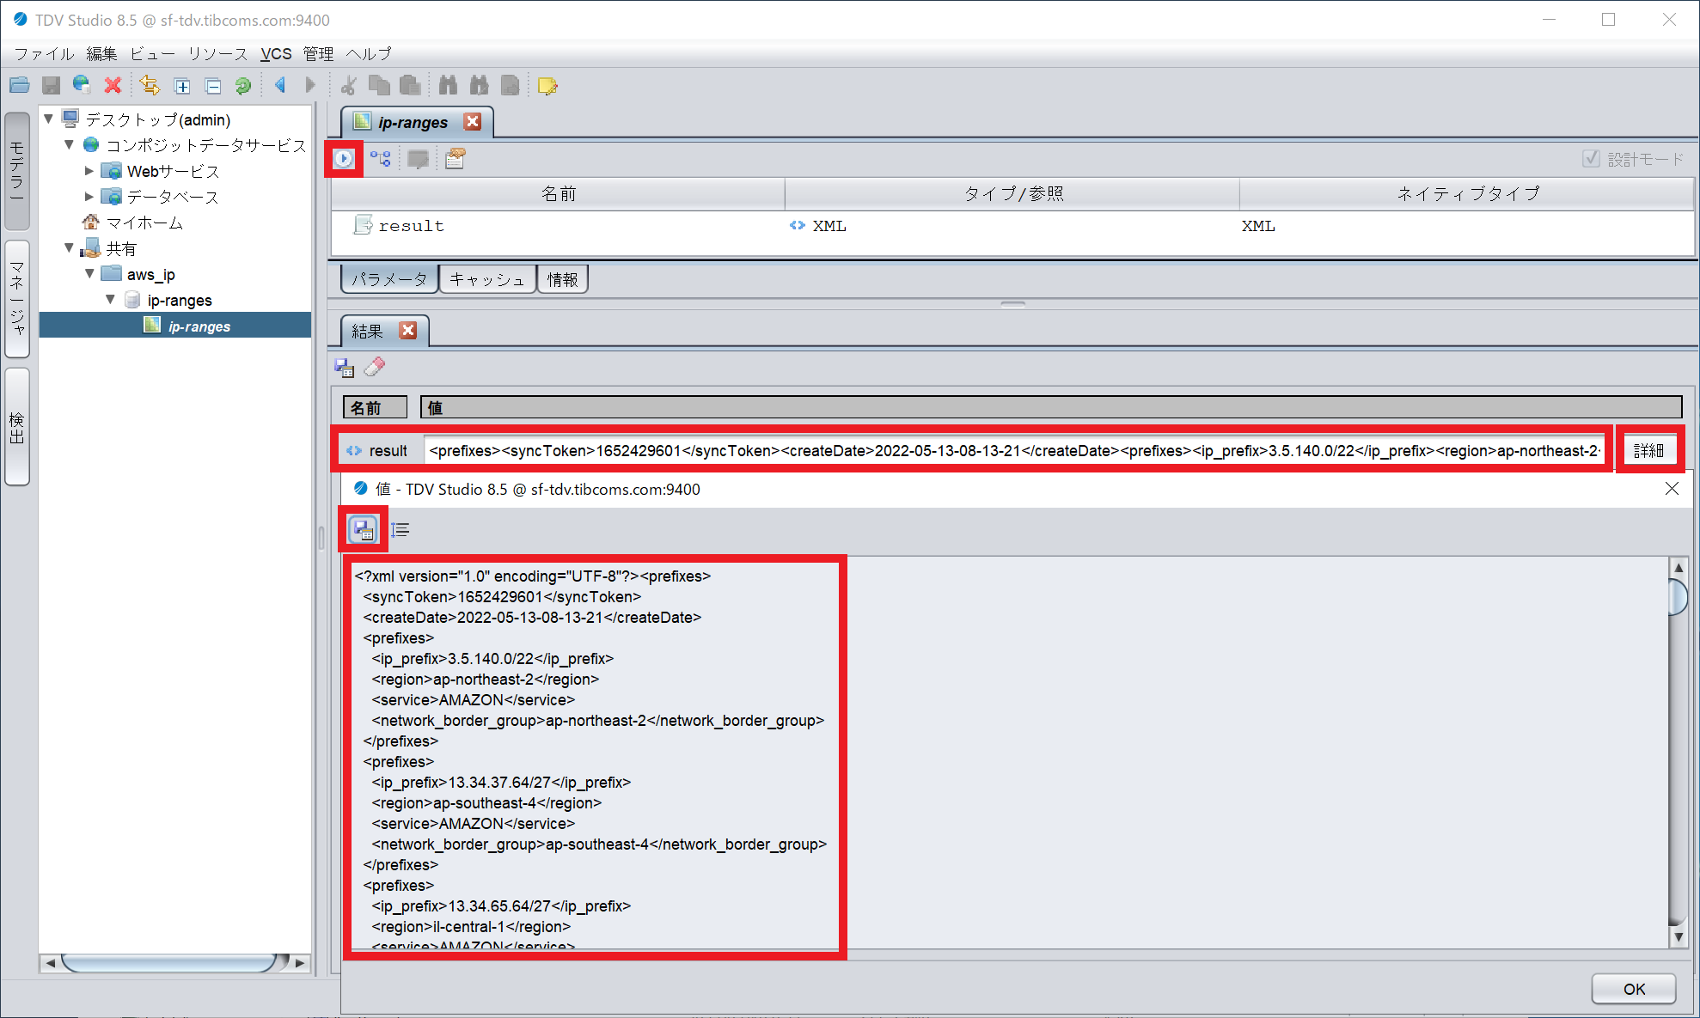
Task: Click the 名前 column header in parameter table
Action: click(x=559, y=194)
